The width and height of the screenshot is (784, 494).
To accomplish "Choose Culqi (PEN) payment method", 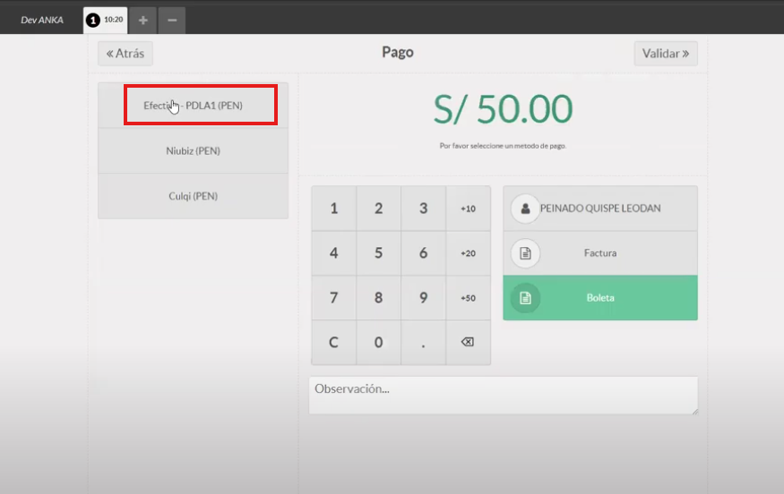I will (x=193, y=196).
